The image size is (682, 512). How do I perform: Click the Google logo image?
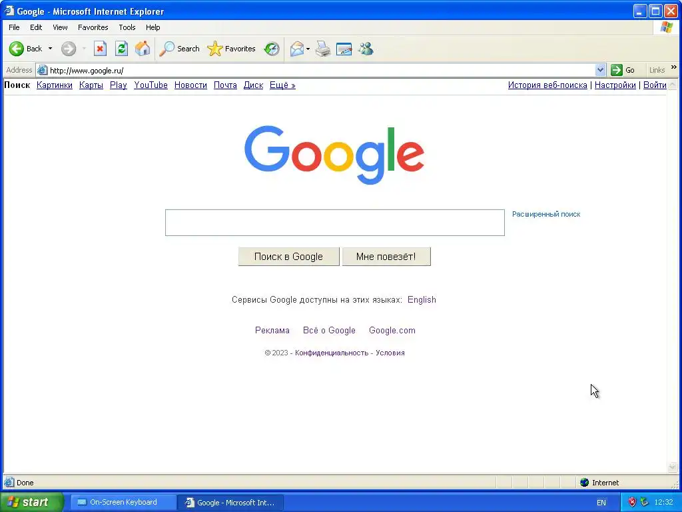(x=334, y=155)
